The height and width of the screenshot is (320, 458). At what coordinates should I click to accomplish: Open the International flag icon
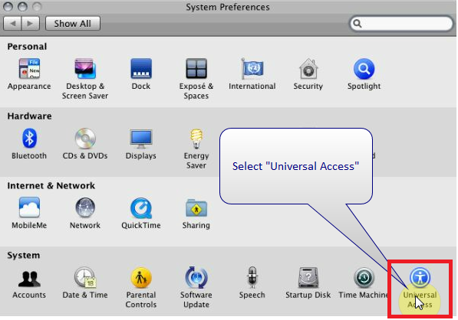(x=252, y=69)
